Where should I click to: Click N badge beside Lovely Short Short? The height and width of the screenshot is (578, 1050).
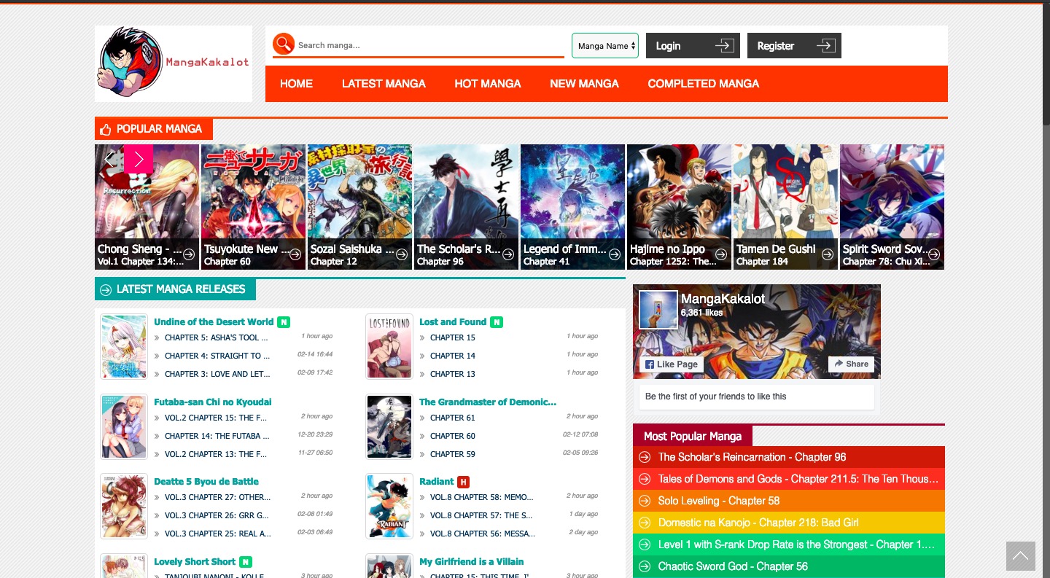point(246,562)
